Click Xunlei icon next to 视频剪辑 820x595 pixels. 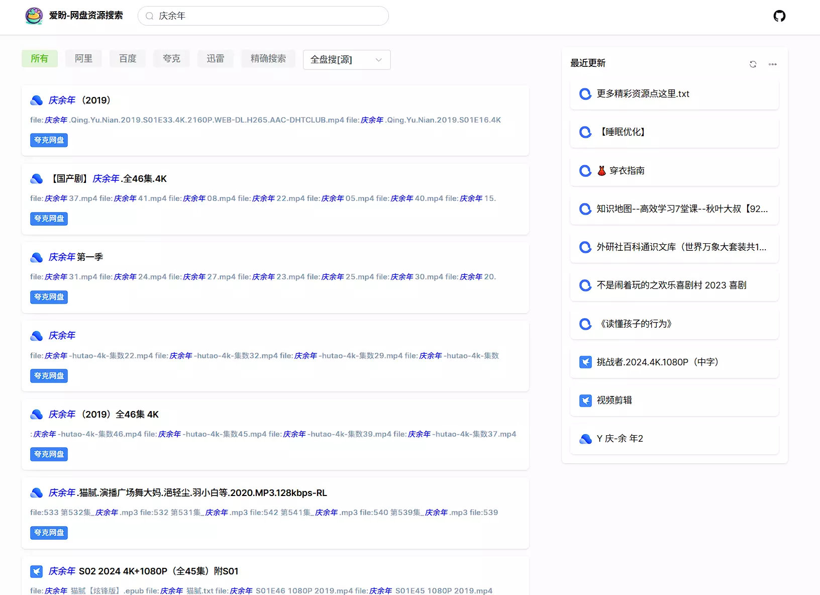[585, 401]
